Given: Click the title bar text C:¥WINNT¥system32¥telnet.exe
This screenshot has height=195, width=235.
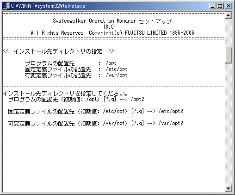Looking at the screenshot, I should [x=48, y=6].
